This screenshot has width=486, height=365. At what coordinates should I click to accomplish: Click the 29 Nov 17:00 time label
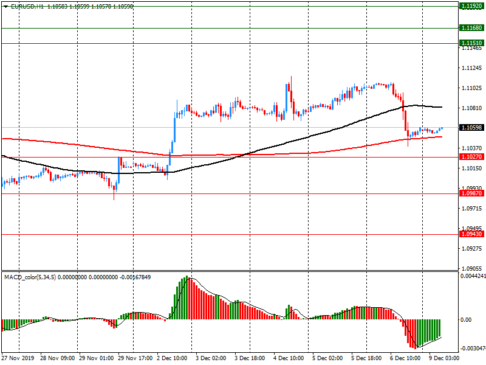coord(135,358)
